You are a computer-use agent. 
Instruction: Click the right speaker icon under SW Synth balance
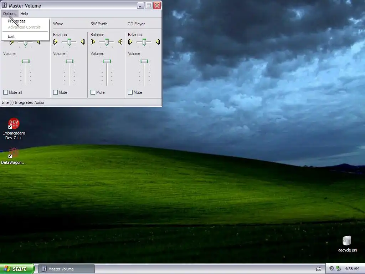[x=120, y=42]
